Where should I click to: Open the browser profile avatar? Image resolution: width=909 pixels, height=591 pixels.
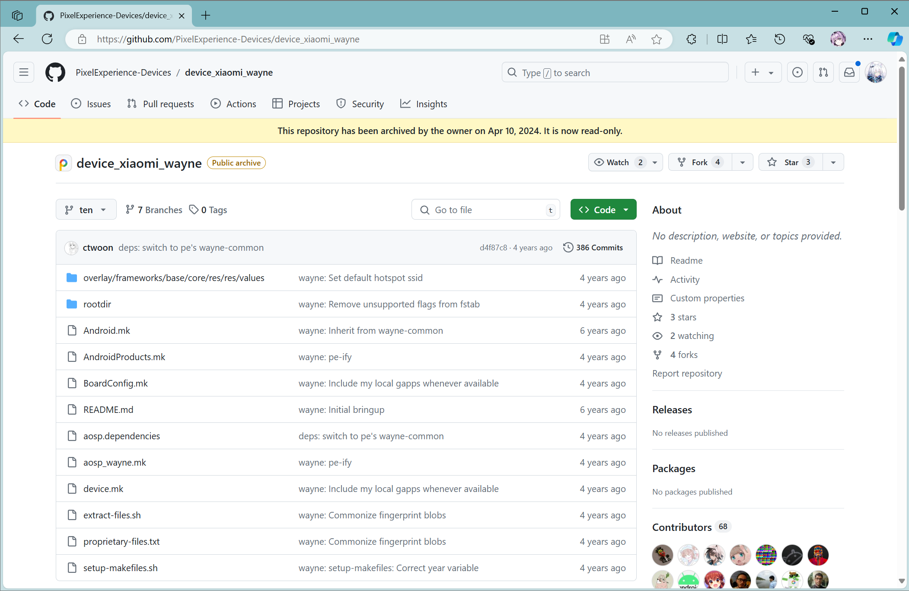coord(838,39)
